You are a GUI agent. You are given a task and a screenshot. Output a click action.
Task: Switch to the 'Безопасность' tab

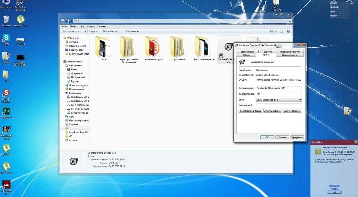click(x=248, y=51)
